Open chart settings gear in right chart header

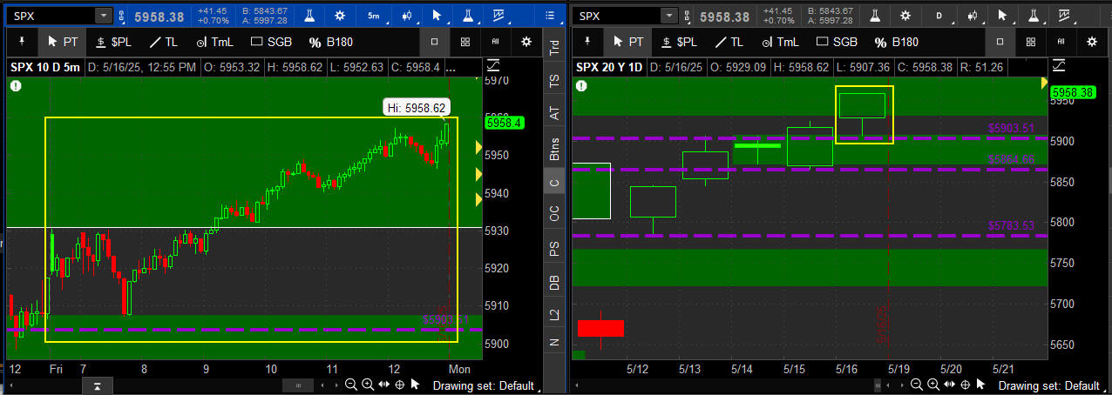point(905,16)
